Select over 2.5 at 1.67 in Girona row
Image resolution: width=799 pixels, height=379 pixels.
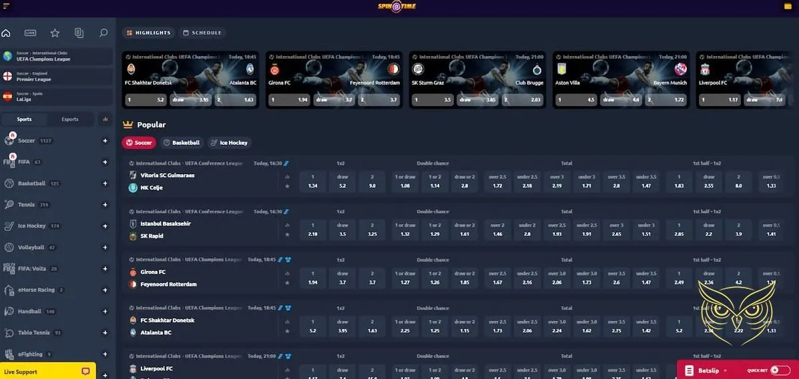click(497, 278)
